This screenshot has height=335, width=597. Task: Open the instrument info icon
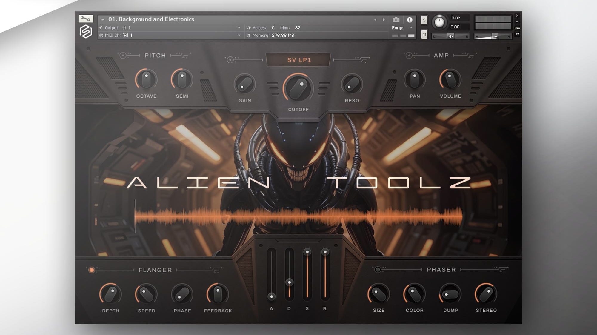[410, 20]
